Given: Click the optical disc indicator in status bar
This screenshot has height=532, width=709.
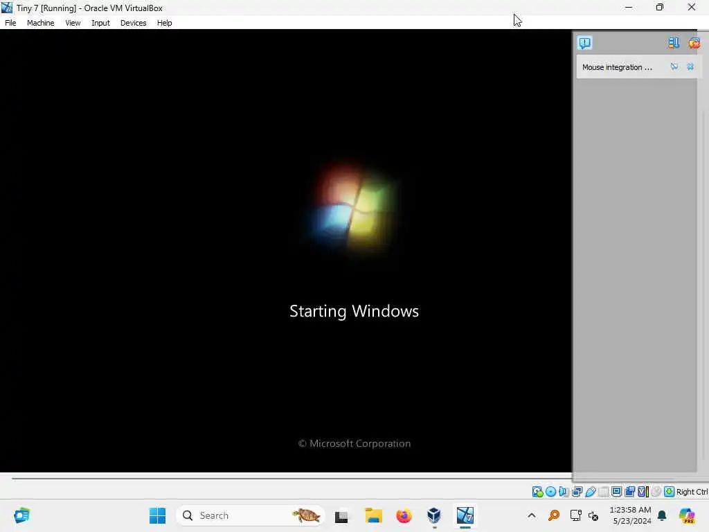Looking at the screenshot, I should pyautogui.click(x=550, y=492).
